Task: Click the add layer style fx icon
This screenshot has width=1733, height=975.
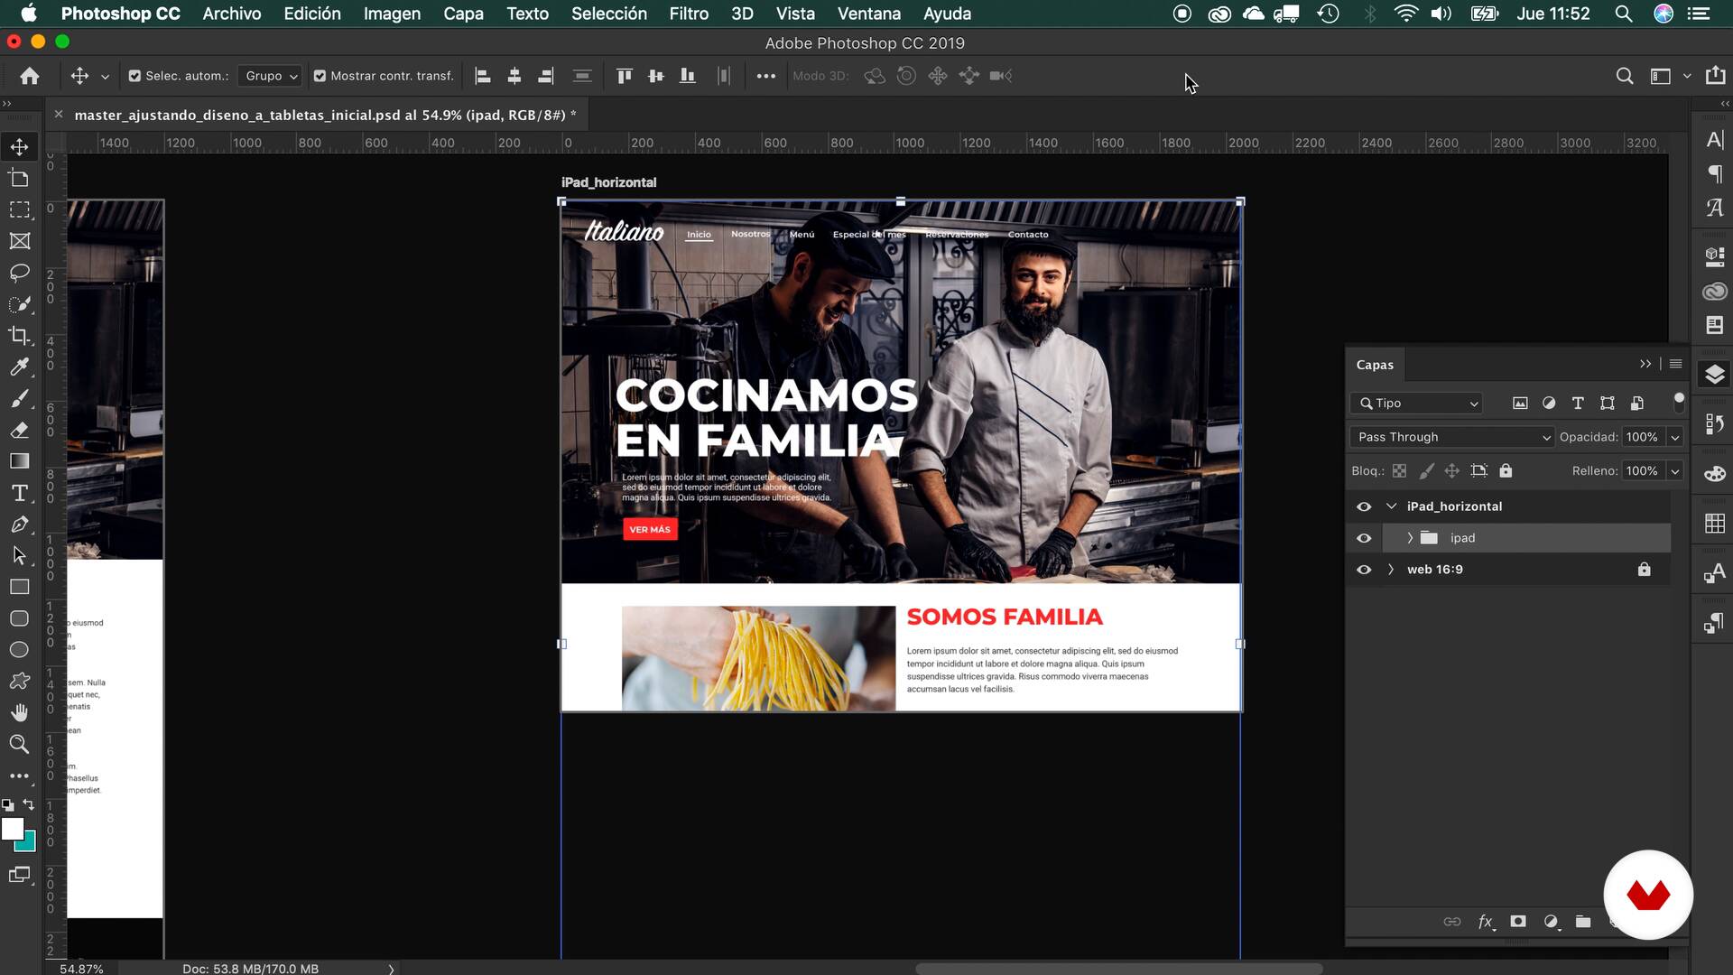Action: tap(1485, 922)
